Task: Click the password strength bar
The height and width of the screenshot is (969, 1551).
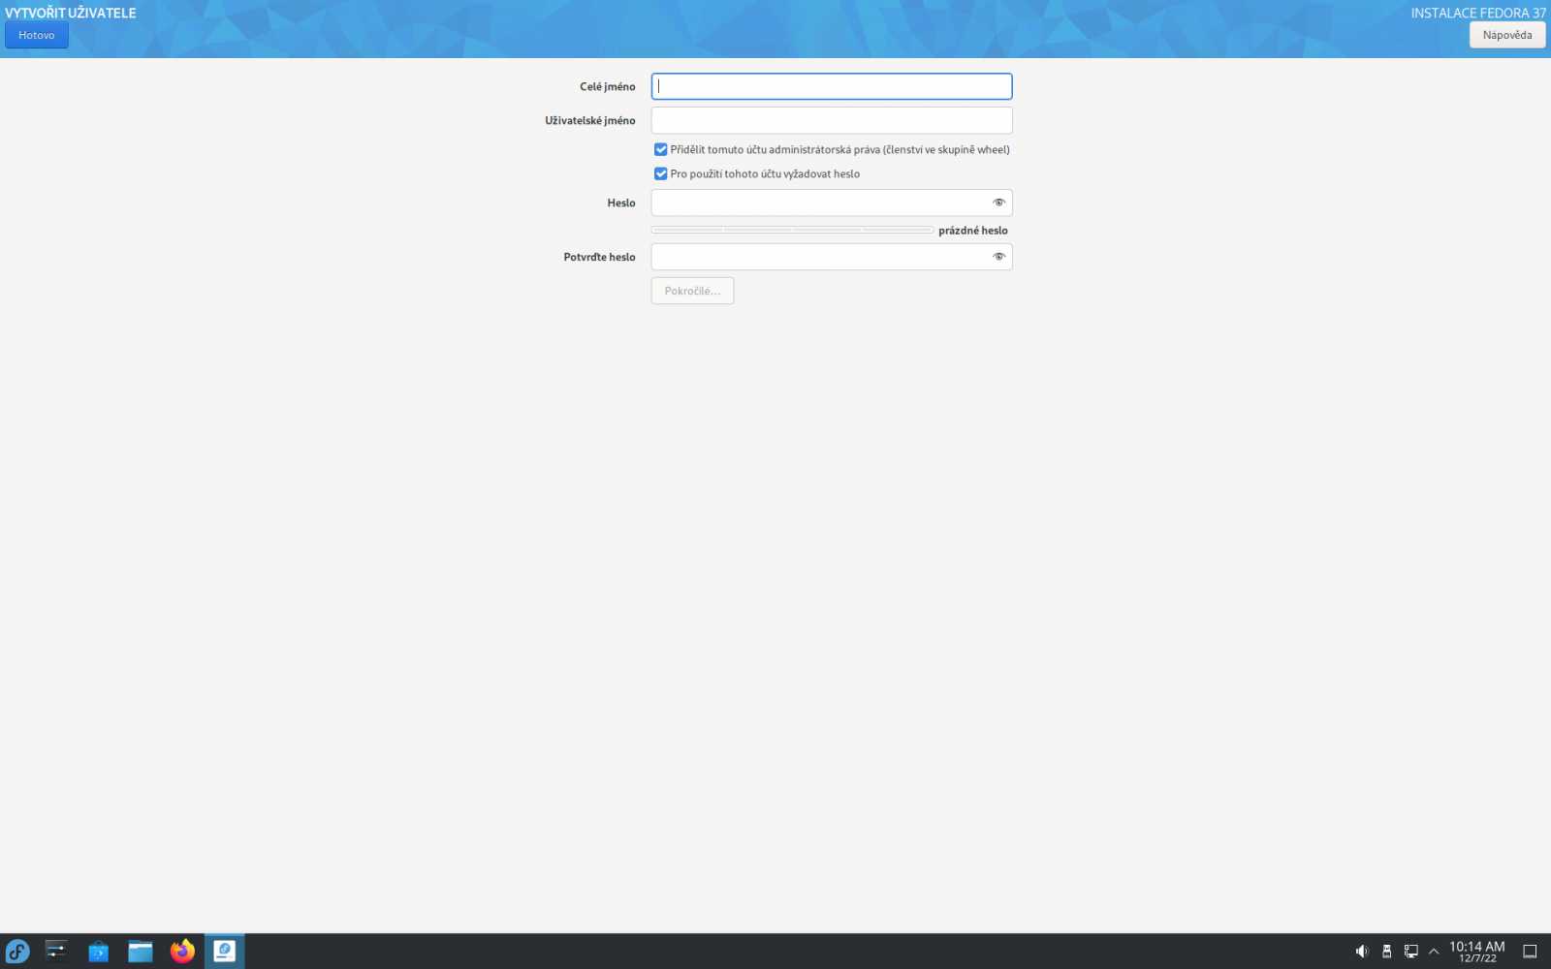Action: [x=792, y=230]
